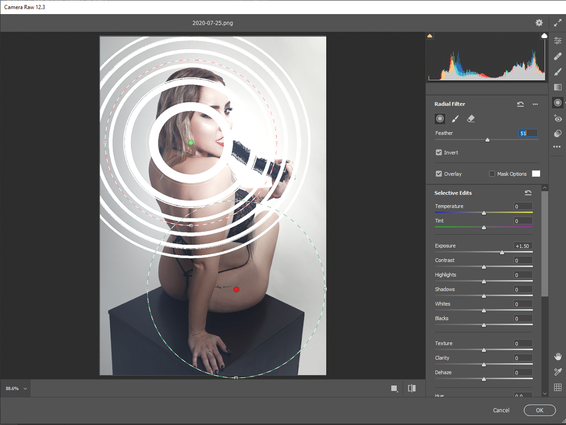Select the Spot Removal bandage tool
Viewport: 566px width, 425px height.
[x=558, y=56]
